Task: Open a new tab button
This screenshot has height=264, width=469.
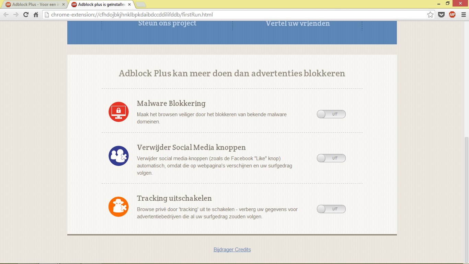Action: (x=141, y=4)
